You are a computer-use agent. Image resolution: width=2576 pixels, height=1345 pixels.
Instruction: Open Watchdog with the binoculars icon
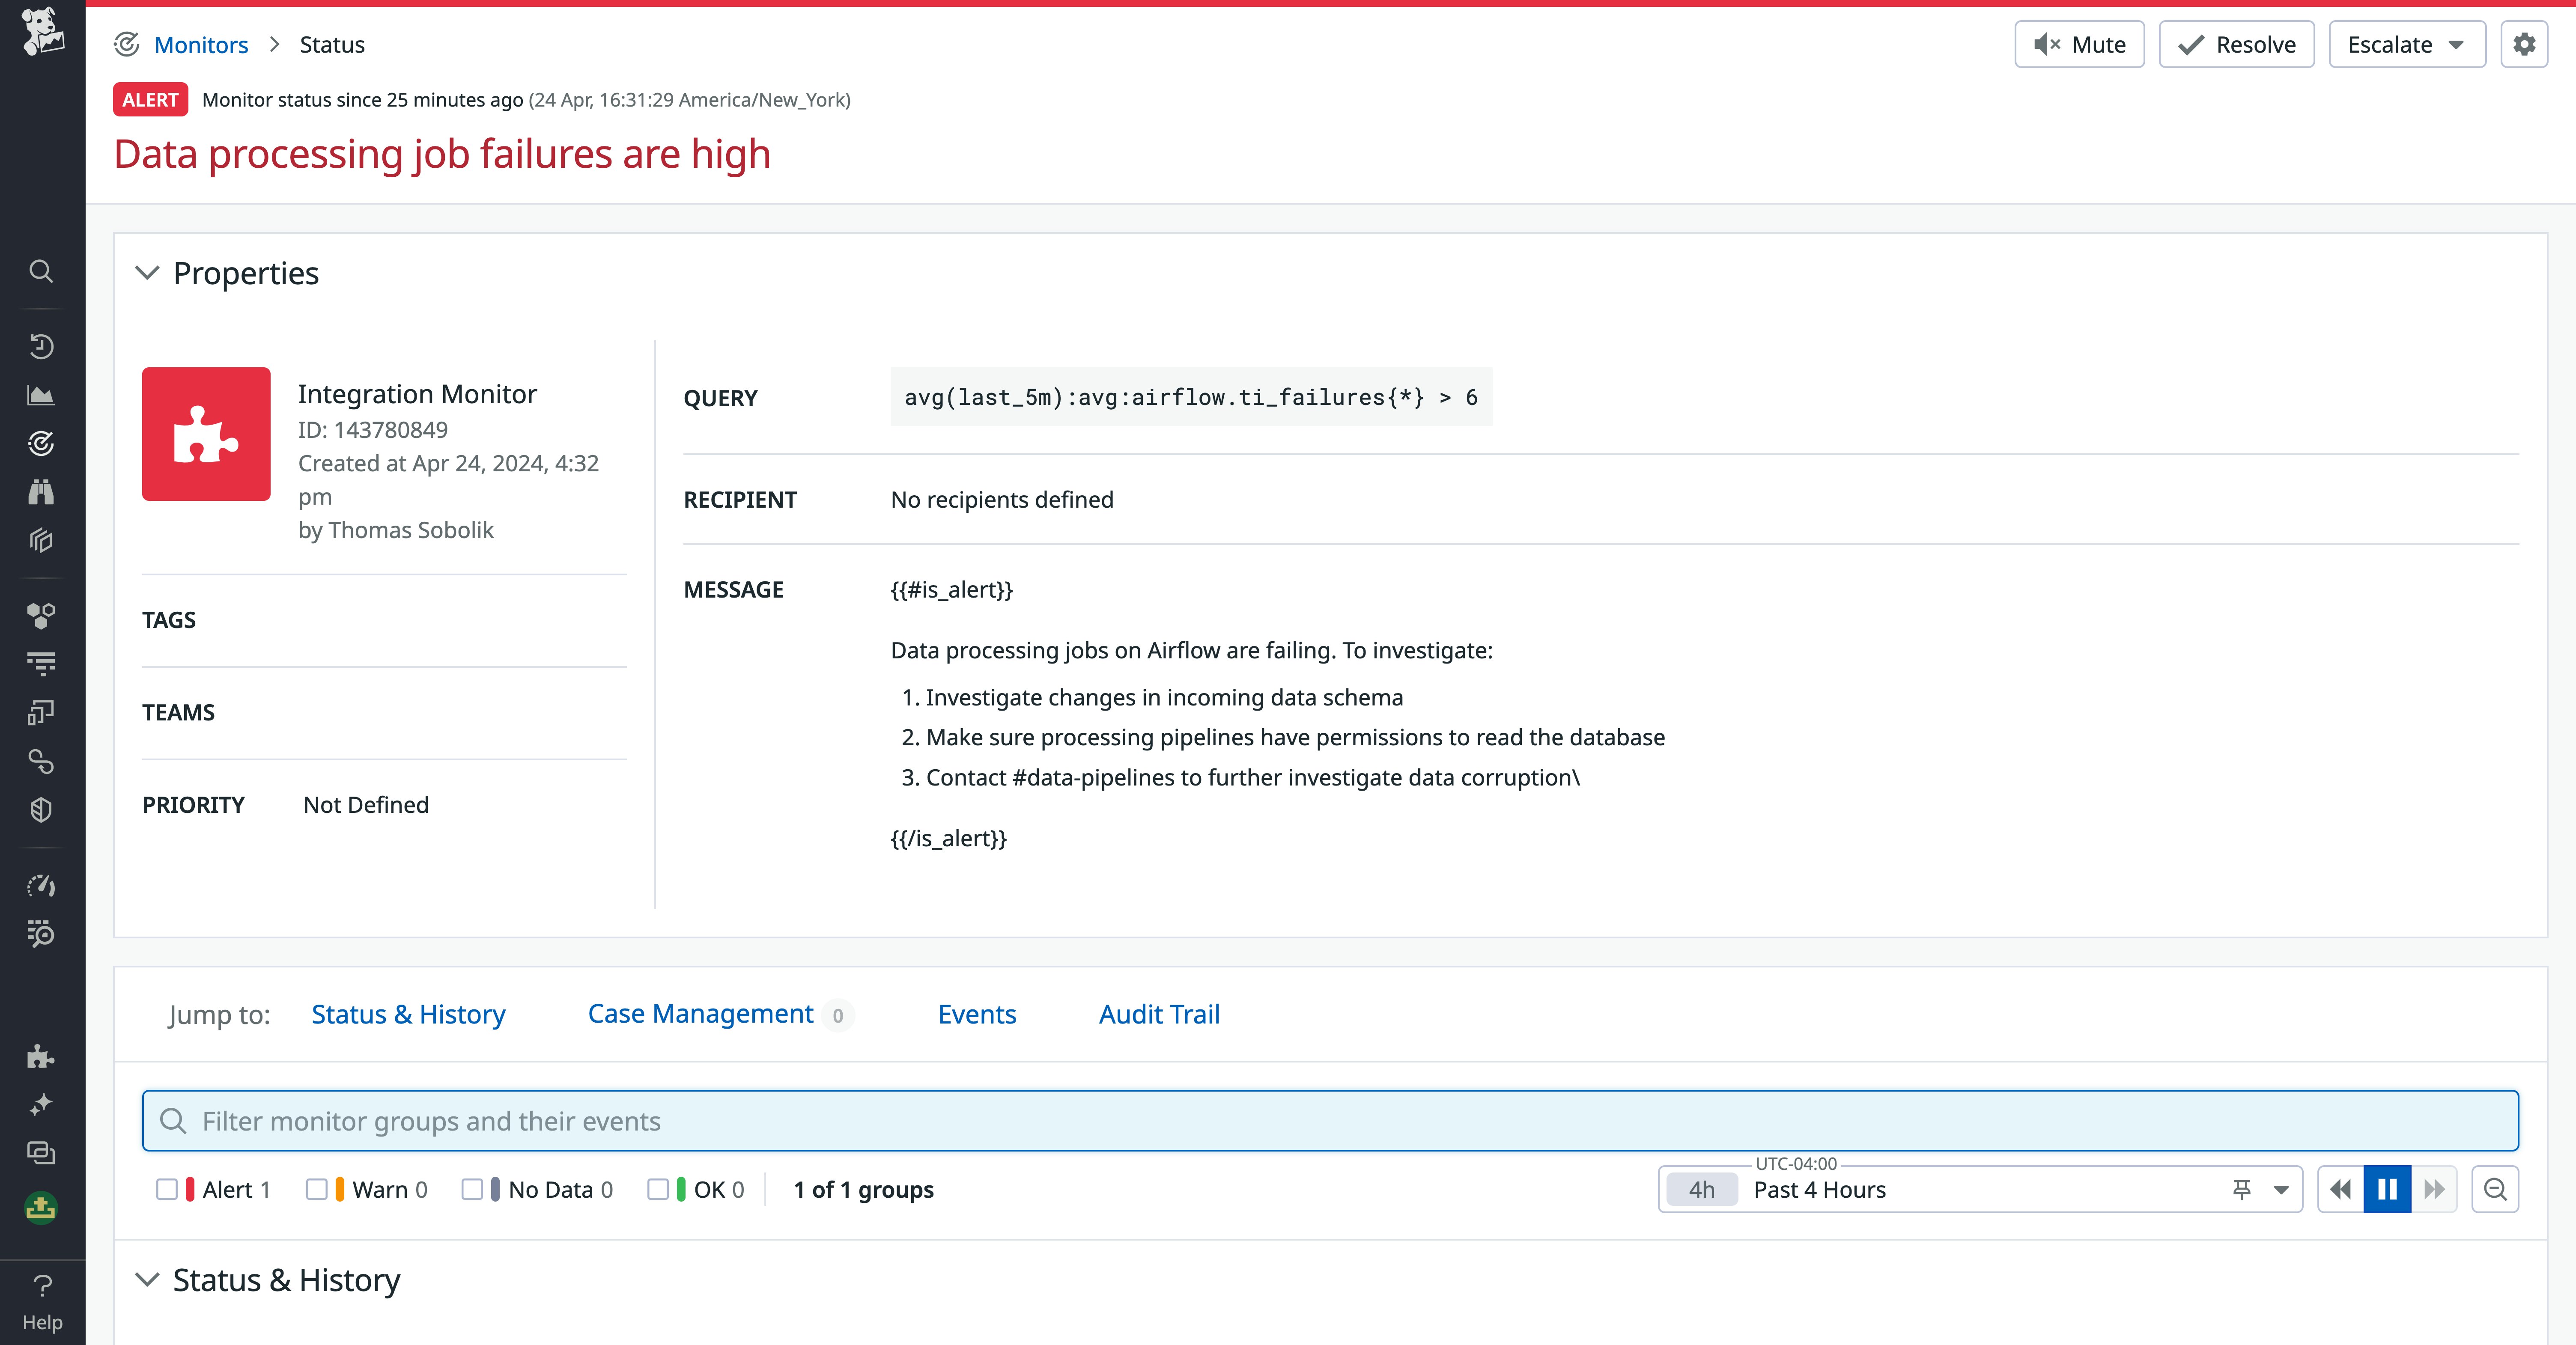pyautogui.click(x=41, y=492)
